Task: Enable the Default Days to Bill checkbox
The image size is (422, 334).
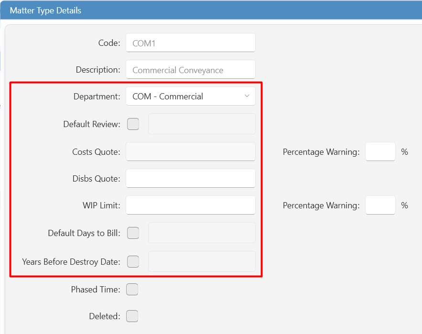Action: [133, 233]
